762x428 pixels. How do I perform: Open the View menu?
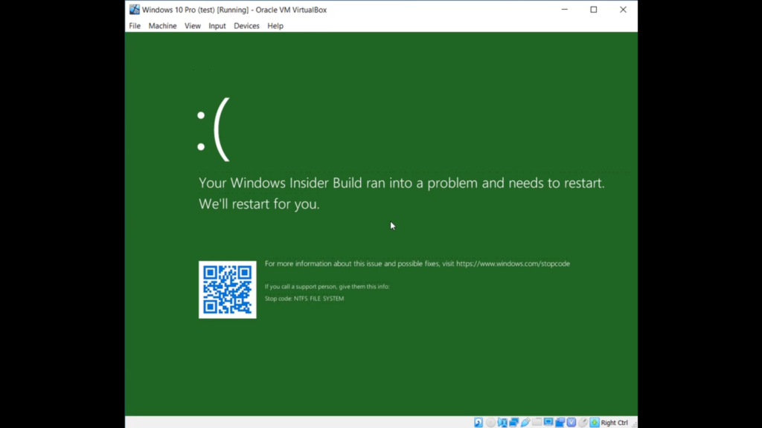coord(193,26)
